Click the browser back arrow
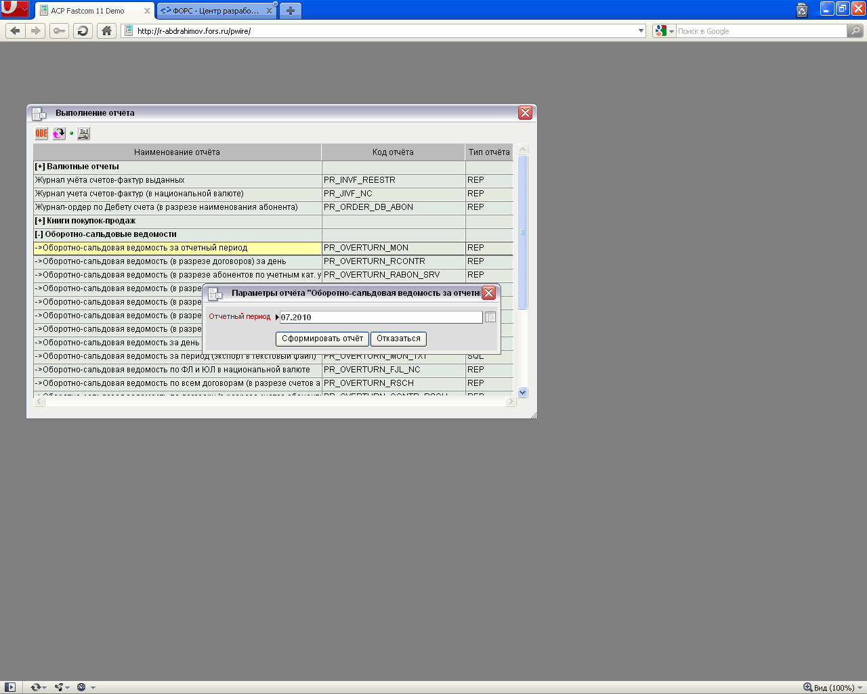 (15, 30)
